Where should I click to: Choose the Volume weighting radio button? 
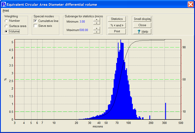(x=6, y=31)
